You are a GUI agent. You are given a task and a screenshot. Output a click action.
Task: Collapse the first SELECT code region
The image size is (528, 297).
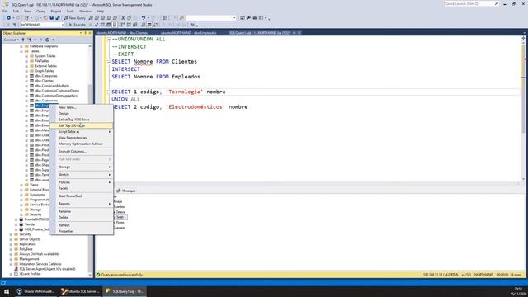[x=109, y=62]
